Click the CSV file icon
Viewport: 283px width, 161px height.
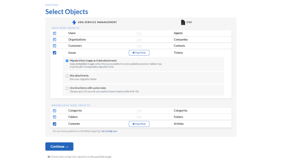point(183,22)
